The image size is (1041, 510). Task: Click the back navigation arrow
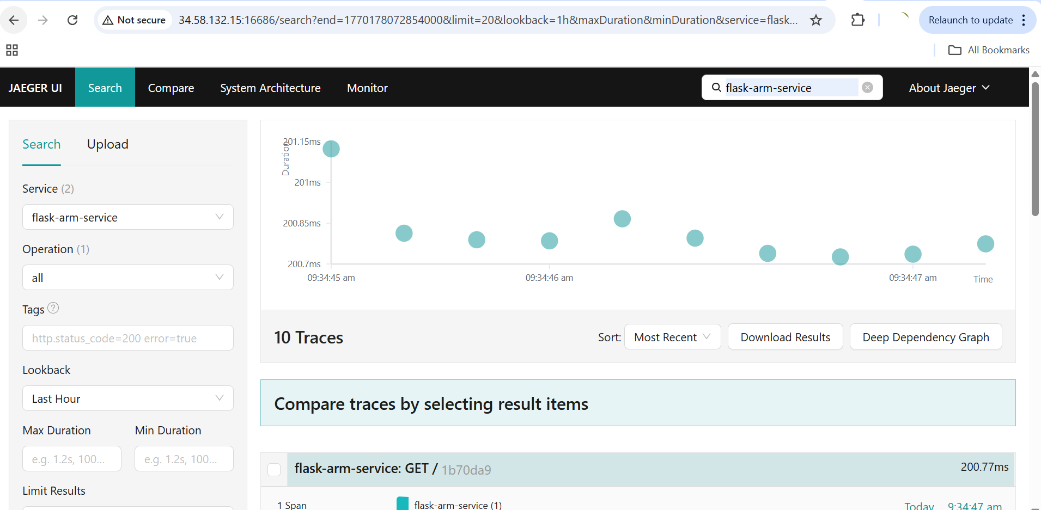click(x=14, y=20)
